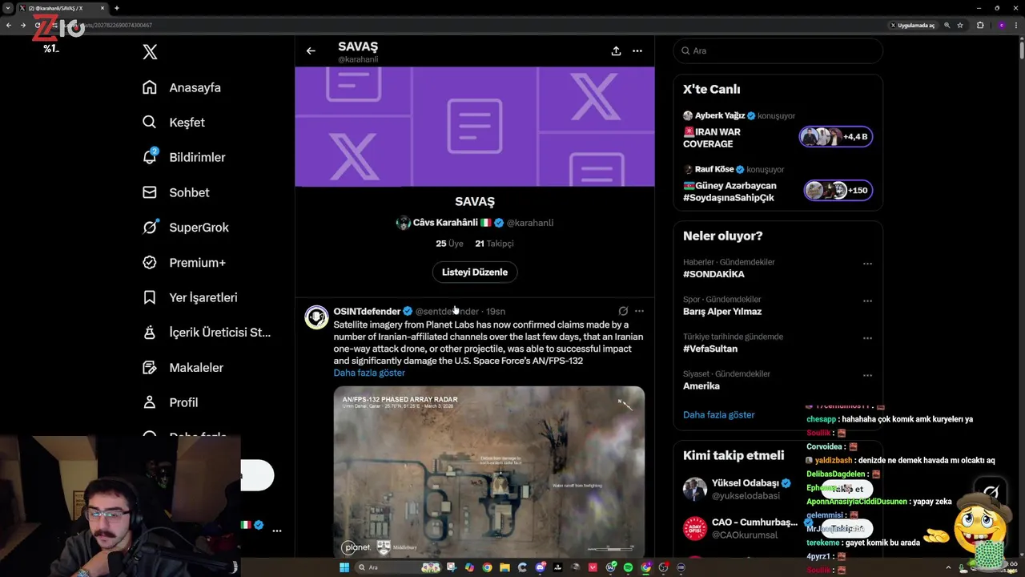Close the SAVAŞ / X browser tab
This screenshot has height=577, width=1025.
tap(102, 8)
